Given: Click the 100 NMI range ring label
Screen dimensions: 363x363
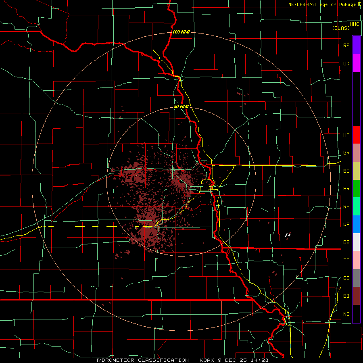Looking at the screenshot, I should [181, 32].
